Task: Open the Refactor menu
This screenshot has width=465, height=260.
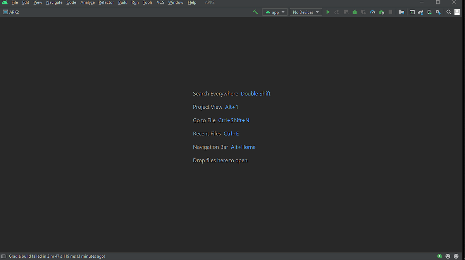Action: pyautogui.click(x=106, y=3)
